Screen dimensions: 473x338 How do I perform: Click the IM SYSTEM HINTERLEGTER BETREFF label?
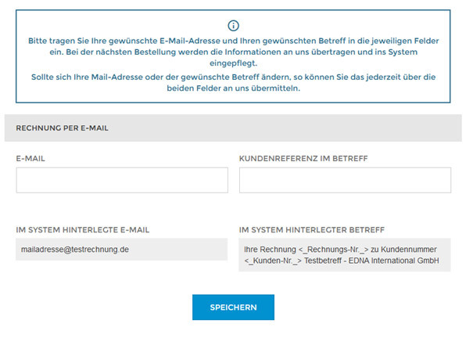[312, 230]
